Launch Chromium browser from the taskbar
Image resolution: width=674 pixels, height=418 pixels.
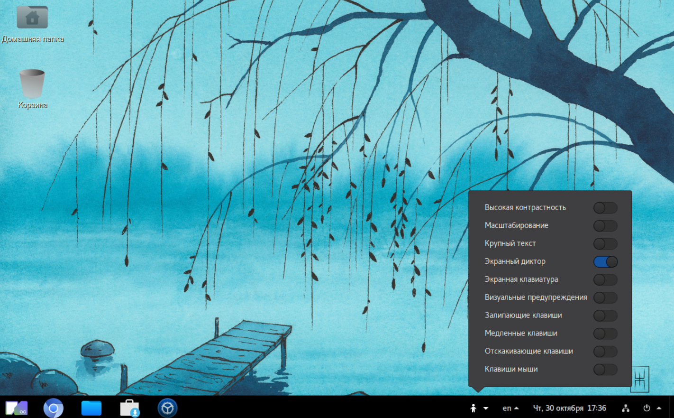[54, 408]
